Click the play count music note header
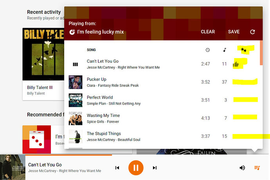Image resolution: width=270 pixels, height=180 pixels. 225,50
